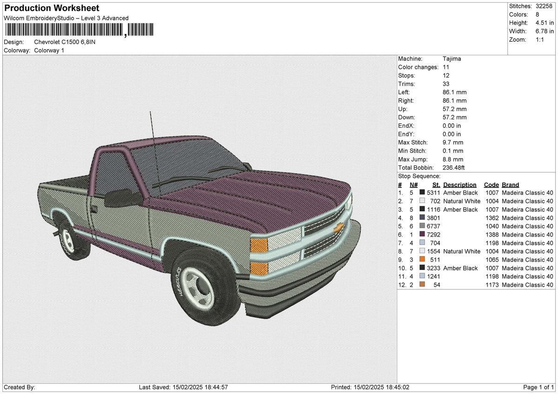Click 'Amber Black' in stop row 10
Screen dimensions: 558x394
(x=460, y=268)
